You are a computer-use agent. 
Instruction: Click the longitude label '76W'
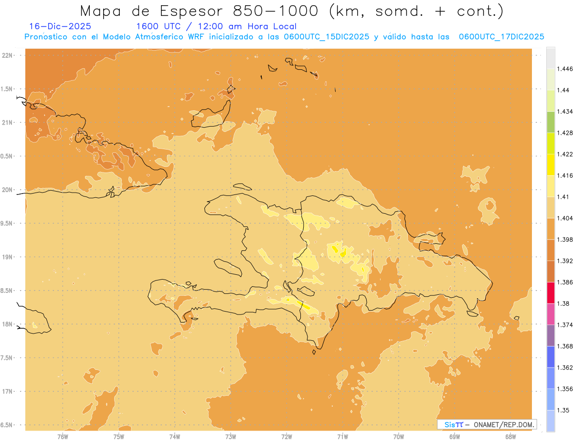[63, 436]
